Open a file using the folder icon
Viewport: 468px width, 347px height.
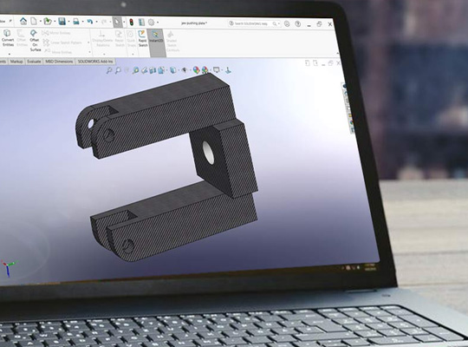[48, 21]
